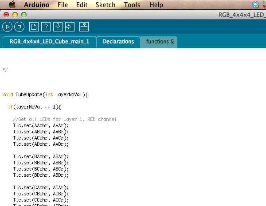Viewport: 266px width, 206px height.
Task: Open the Apple menu
Action: click(x=12, y=4)
